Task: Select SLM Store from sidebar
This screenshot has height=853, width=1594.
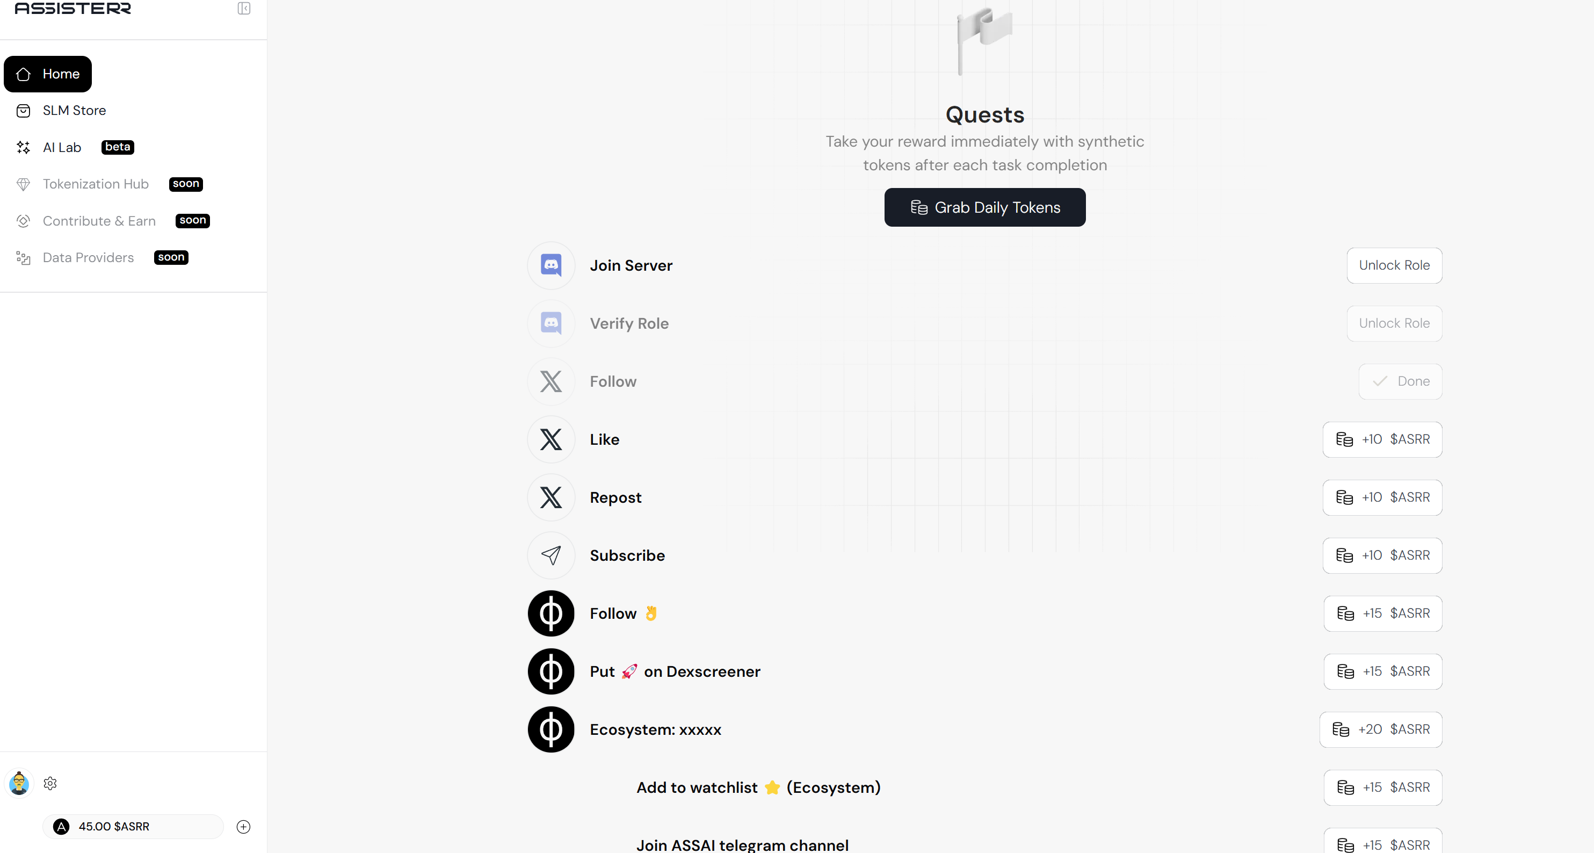Action: coord(74,110)
